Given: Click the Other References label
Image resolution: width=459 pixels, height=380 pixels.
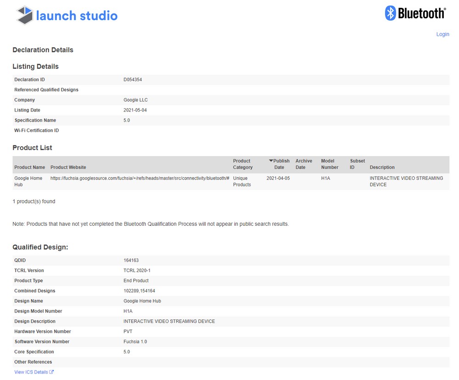Looking at the screenshot, I should tap(33, 362).
